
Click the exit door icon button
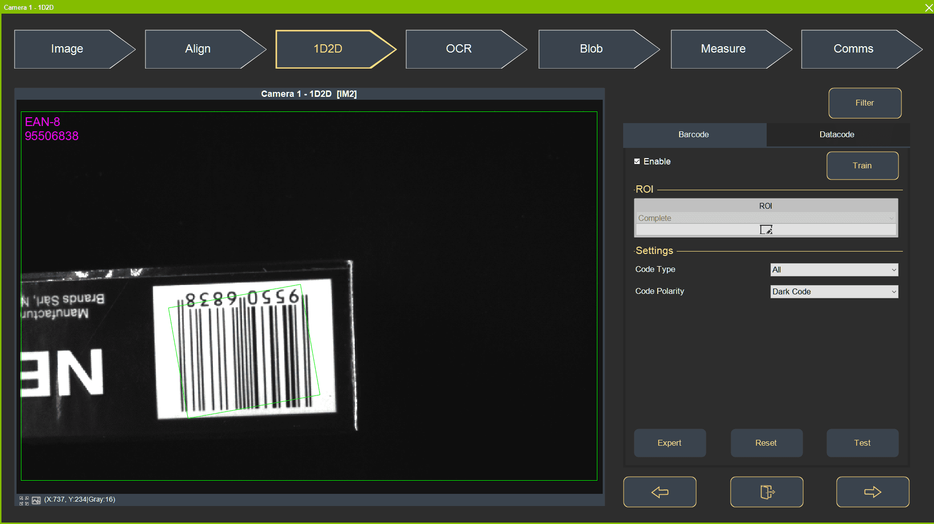click(x=767, y=492)
